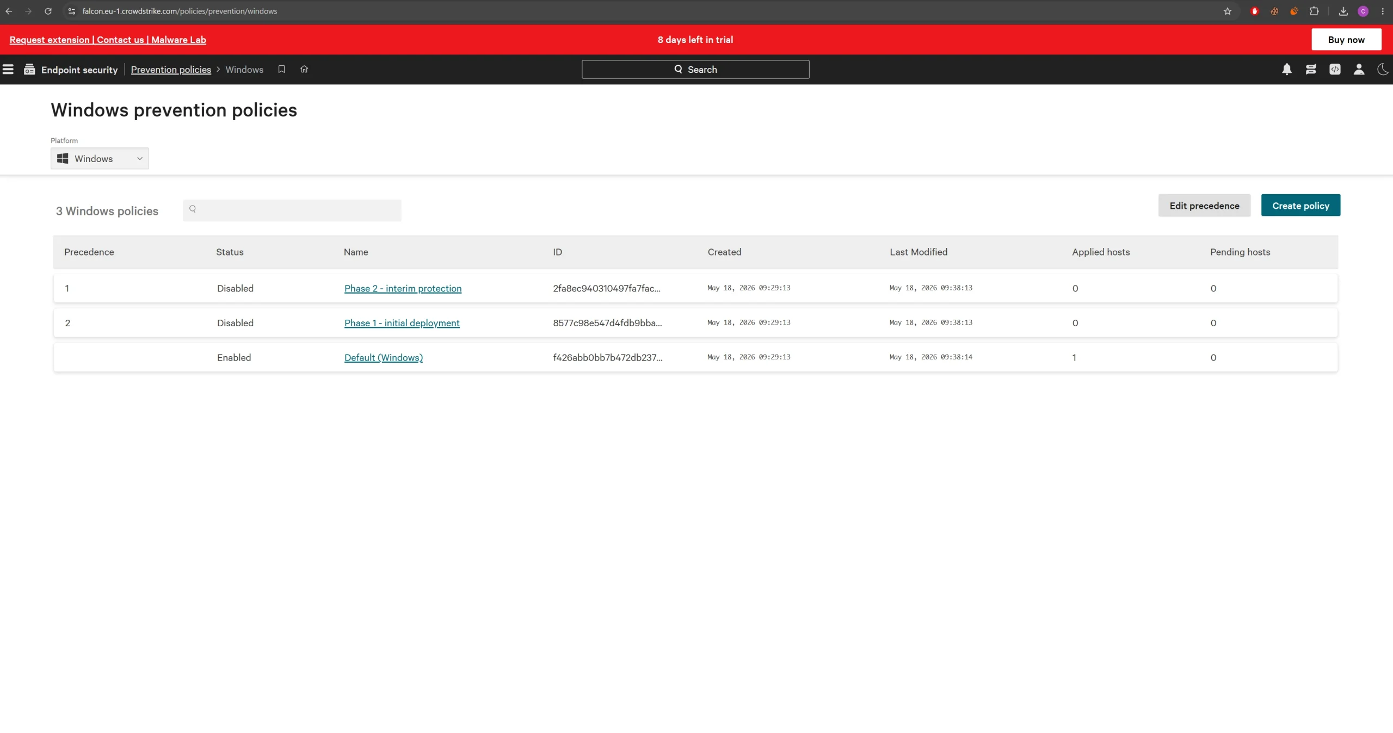Click the browser address bar URL
The height and width of the screenshot is (733, 1393).
(x=180, y=11)
